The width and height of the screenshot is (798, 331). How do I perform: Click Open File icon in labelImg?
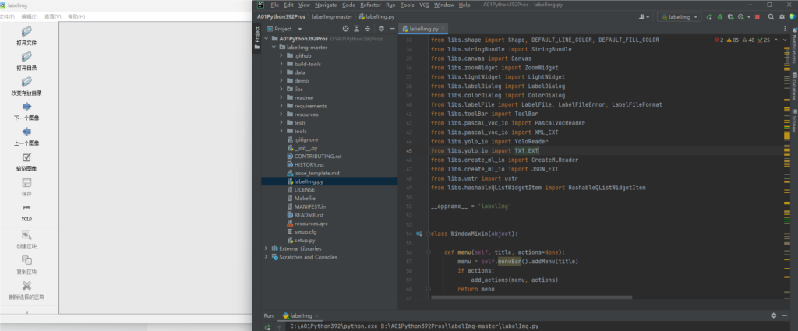[26, 31]
